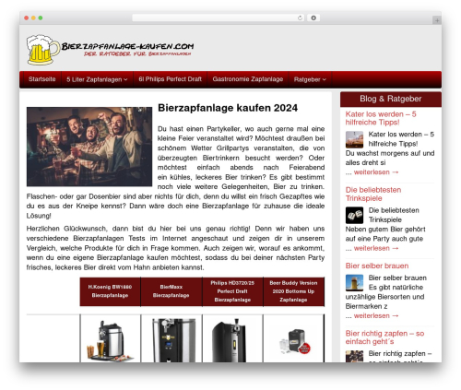Click the browser extension icon next to address bar

(x=313, y=18)
